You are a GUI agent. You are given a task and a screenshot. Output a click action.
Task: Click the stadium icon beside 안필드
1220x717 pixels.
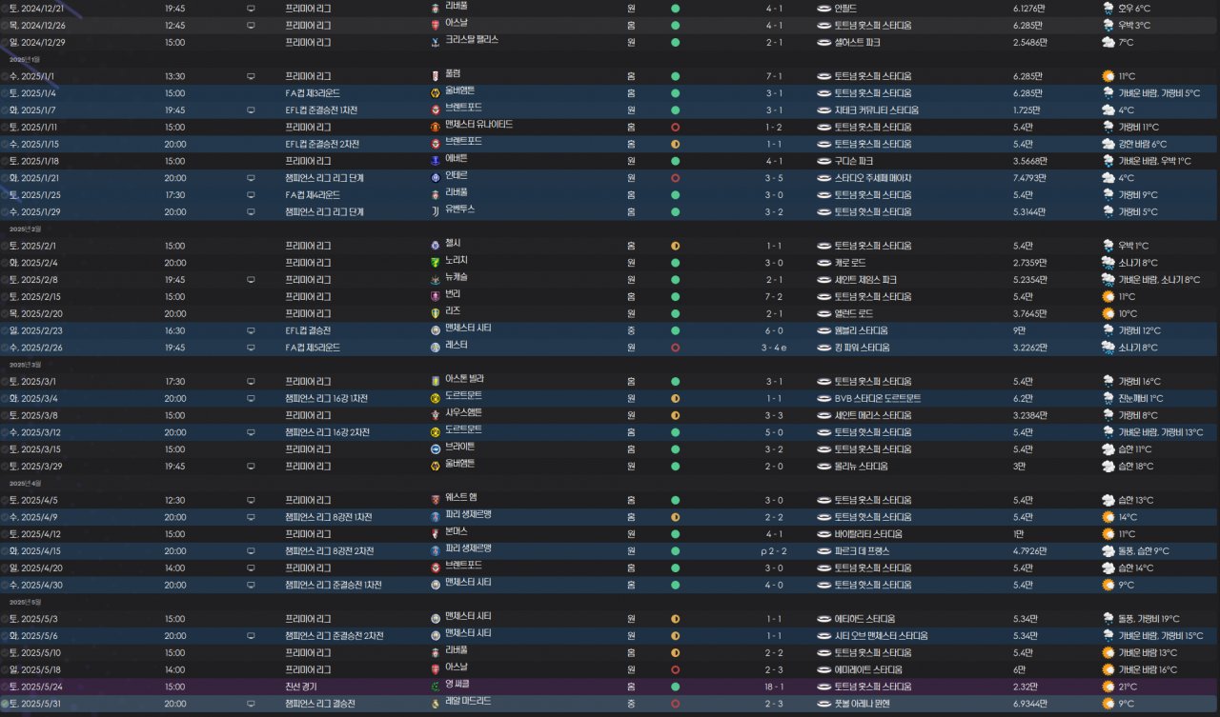(x=824, y=8)
